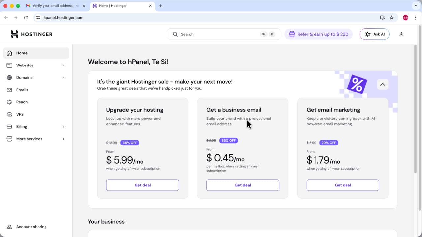Open the Reach menu item

36,102
